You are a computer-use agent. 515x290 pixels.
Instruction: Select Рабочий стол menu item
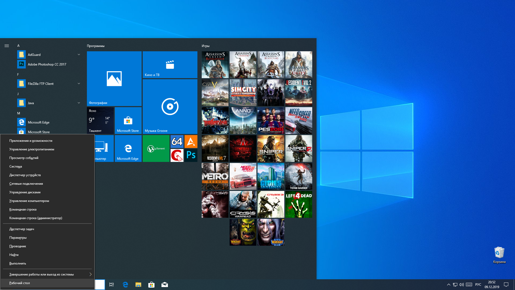click(x=47, y=283)
